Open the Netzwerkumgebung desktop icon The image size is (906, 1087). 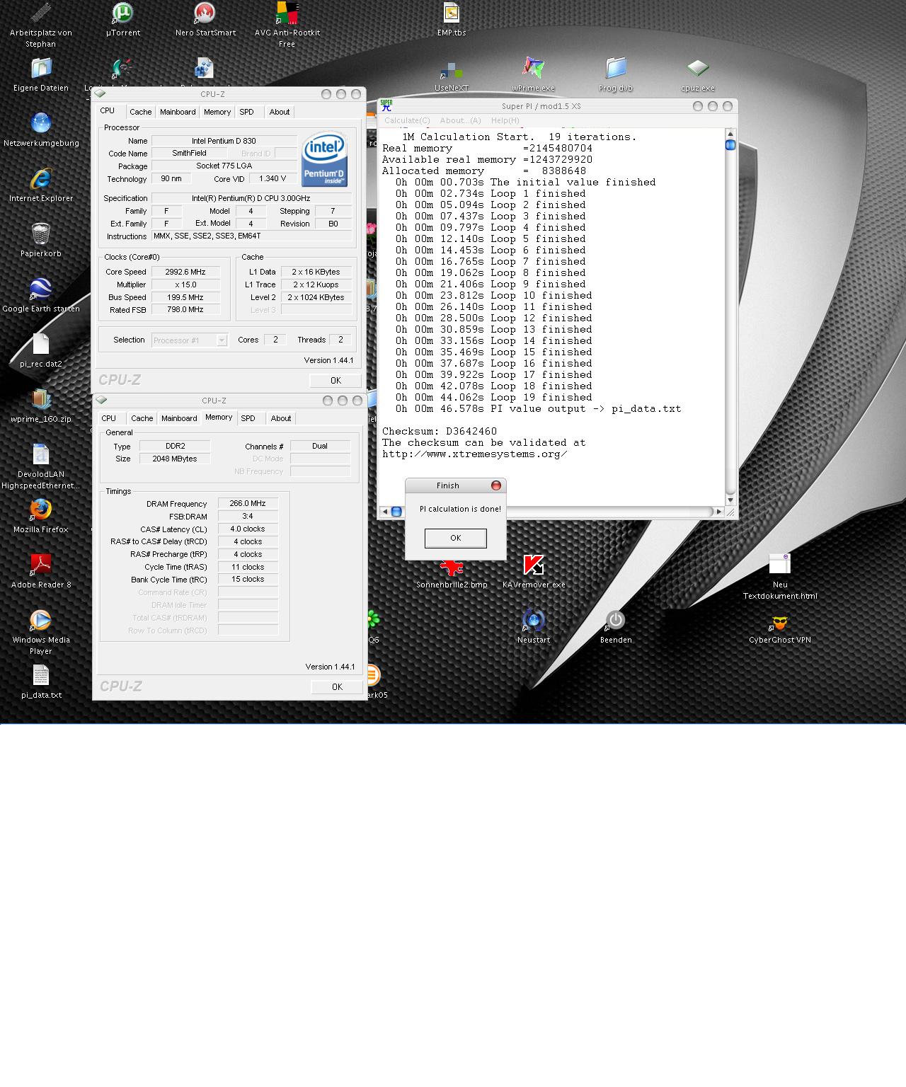[x=40, y=130]
